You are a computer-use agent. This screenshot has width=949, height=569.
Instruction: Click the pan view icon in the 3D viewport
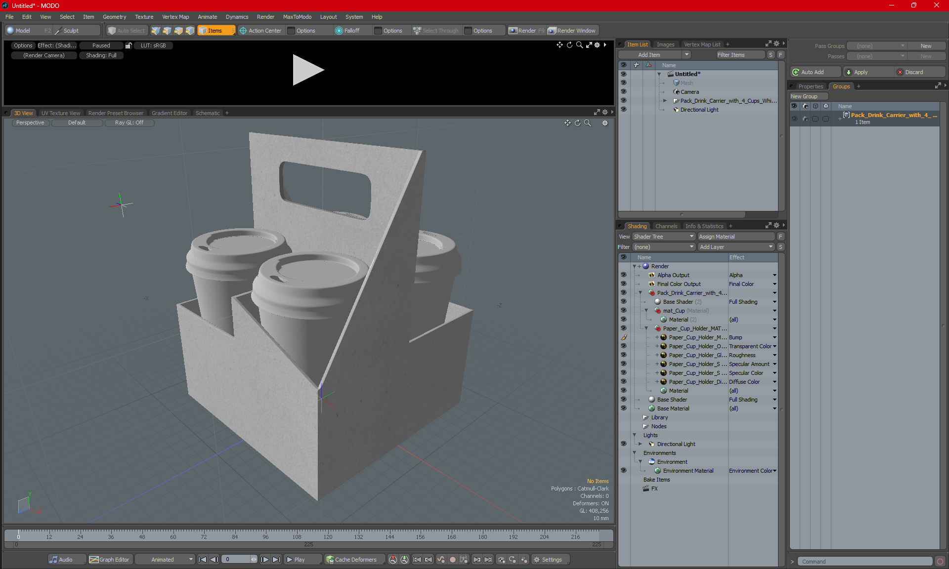click(567, 123)
